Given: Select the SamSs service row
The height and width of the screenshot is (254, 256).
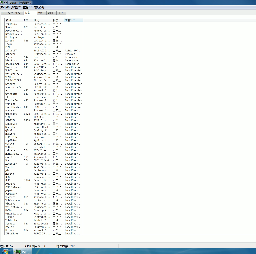Looking at the screenshot, I should pos(44,27).
